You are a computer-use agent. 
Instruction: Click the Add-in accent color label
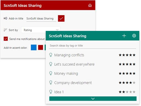point(15,48)
